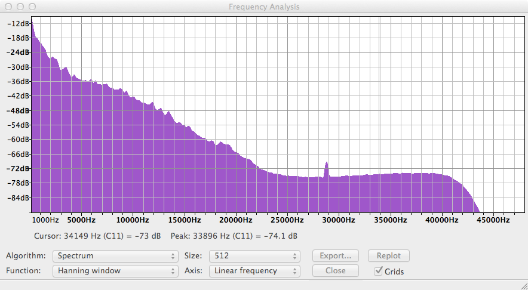Click the Peak 33896 Hz readout text
Screen dimensions: 528x290
click(234, 236)
